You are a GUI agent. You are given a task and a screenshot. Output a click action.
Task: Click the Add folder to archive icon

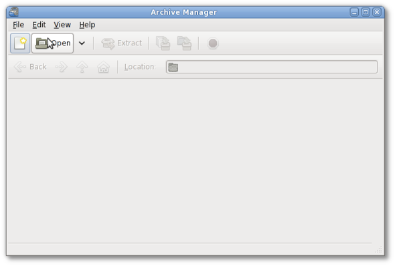184,43
